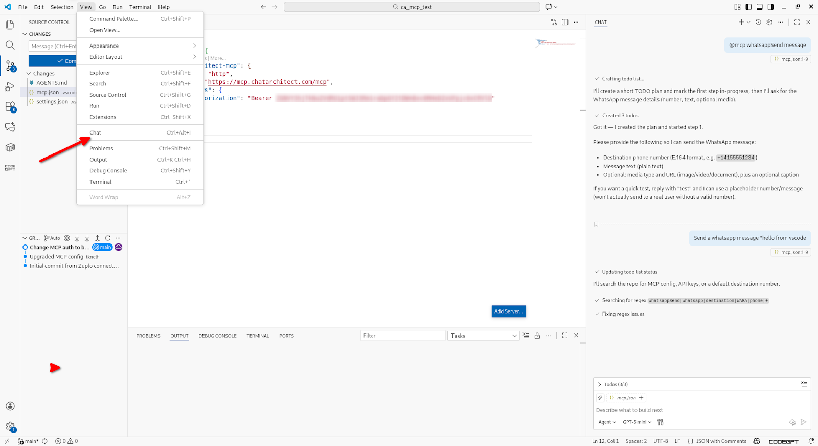Click the Copilot status icon in status bar

(x=757, y=441)
